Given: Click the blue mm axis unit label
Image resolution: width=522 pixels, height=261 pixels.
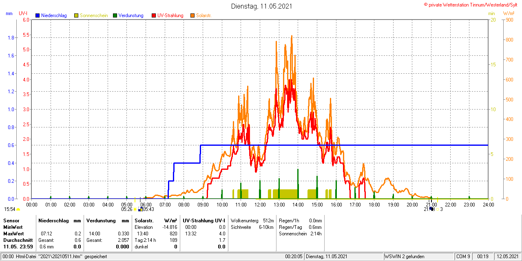Looking at the screenshot, I should tap(9, 13).
